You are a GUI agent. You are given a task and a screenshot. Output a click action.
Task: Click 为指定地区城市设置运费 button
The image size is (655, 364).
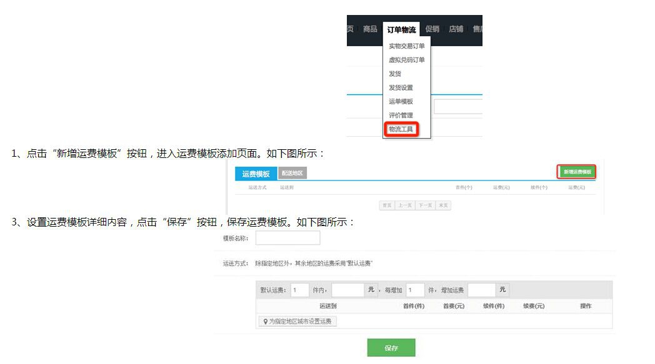297,322
